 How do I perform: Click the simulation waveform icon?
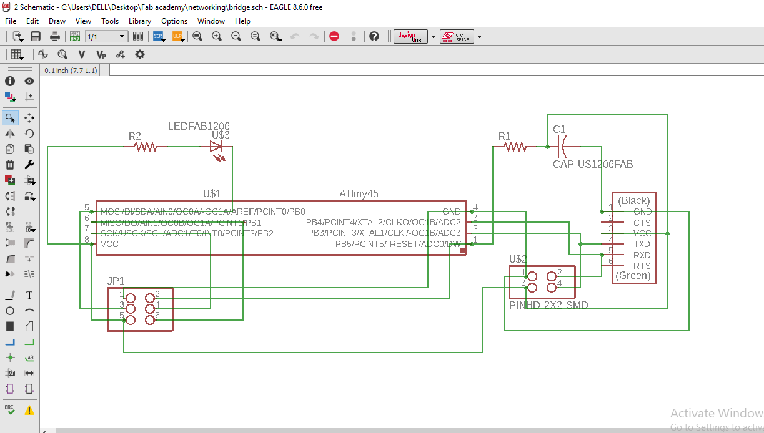[x=43, y=54]
